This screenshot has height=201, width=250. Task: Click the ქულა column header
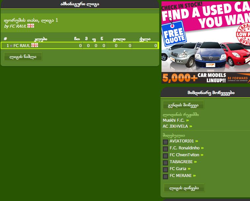145,39
